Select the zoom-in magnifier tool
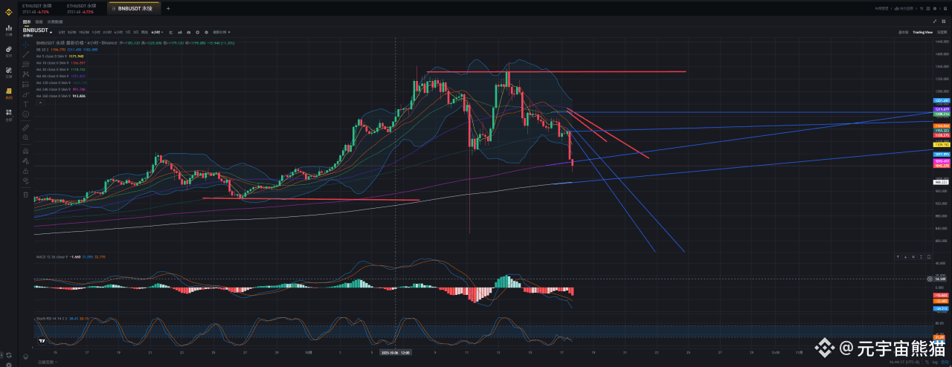This screenshot has width=952, height=367. point(25,137)
